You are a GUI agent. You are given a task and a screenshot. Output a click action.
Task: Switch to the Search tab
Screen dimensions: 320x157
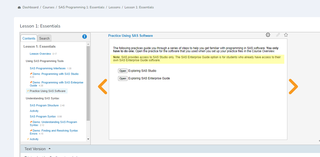tap(44, 38)
